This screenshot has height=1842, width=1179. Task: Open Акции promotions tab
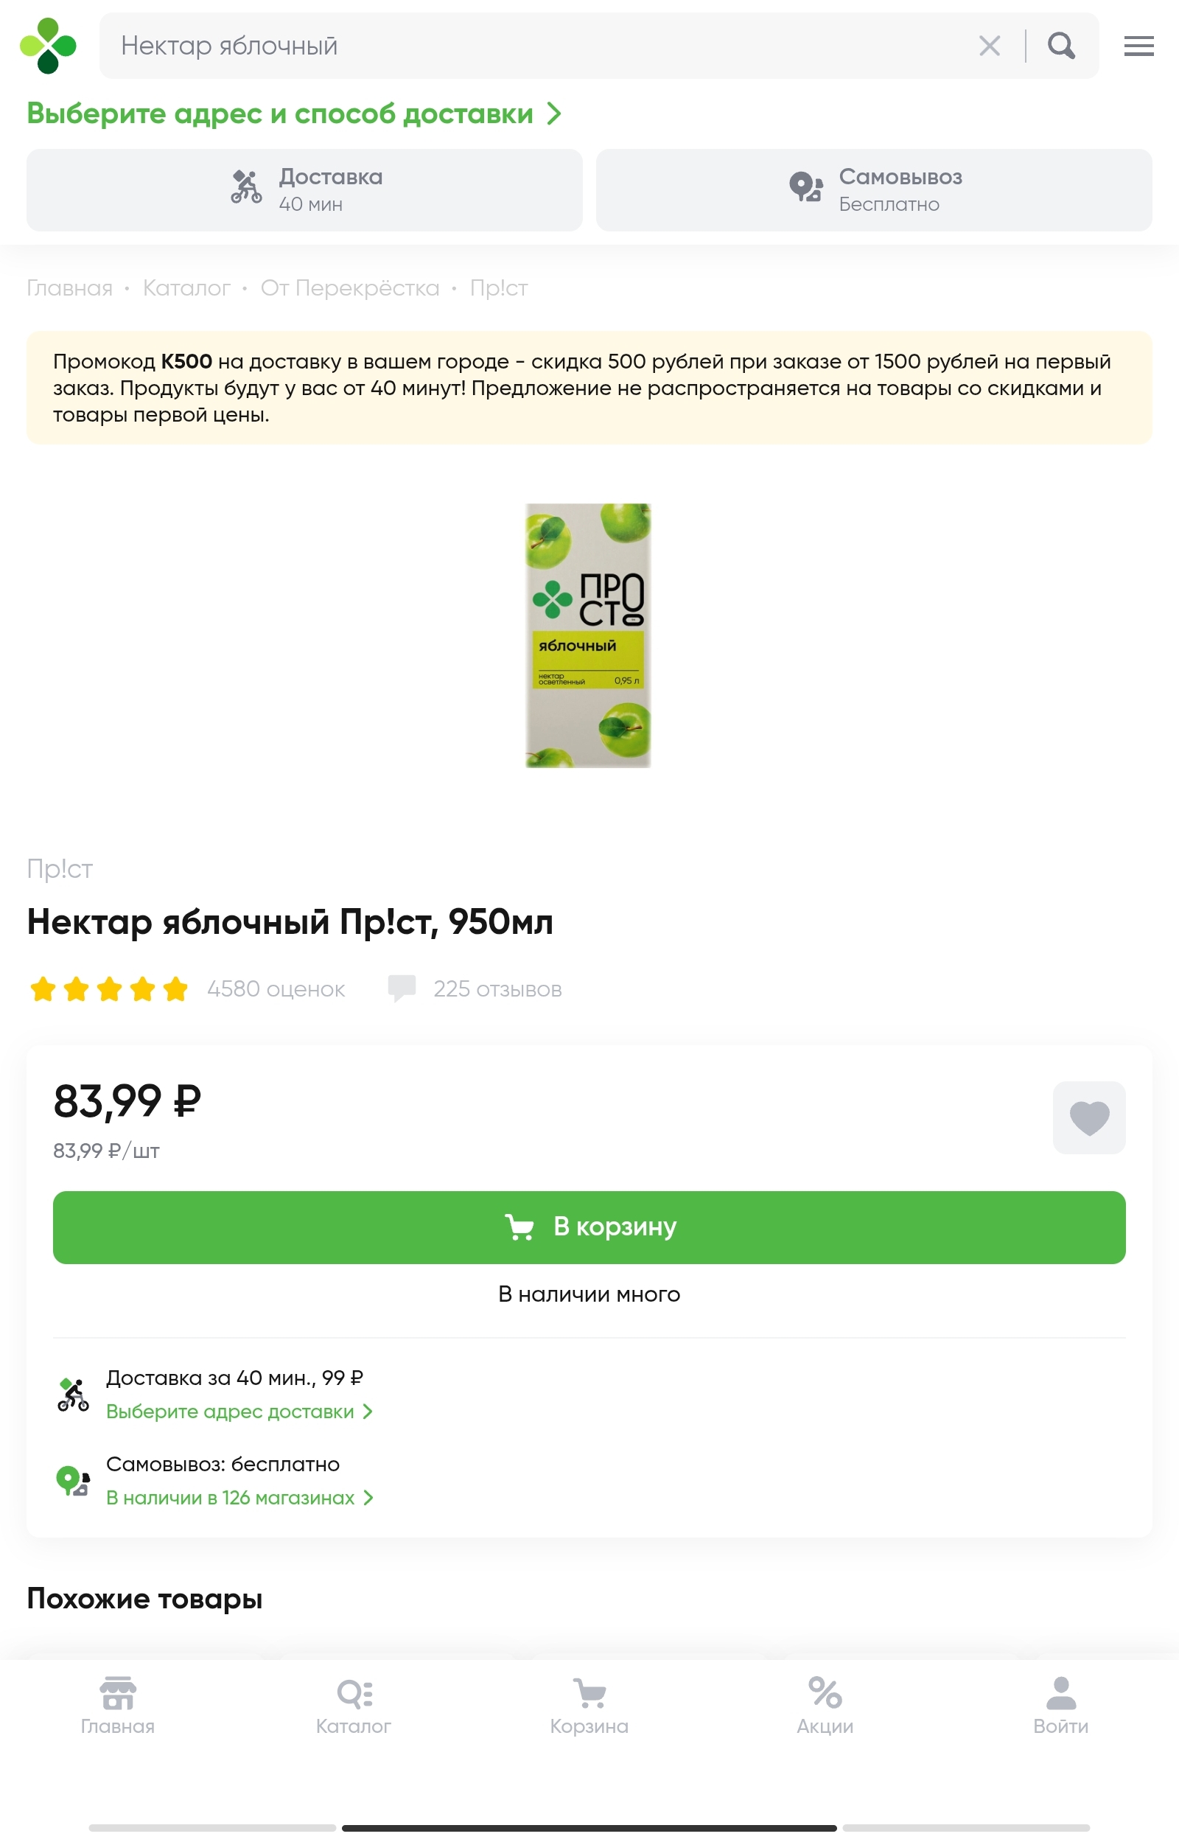pyautogui.click(x=825, y=1706)
